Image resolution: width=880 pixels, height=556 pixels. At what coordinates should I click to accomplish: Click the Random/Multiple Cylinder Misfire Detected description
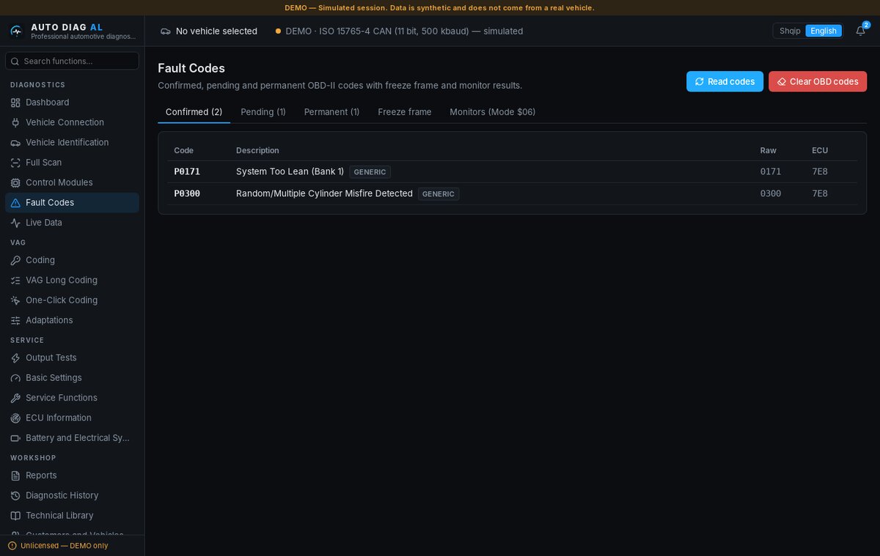click(x=324, y=193)
